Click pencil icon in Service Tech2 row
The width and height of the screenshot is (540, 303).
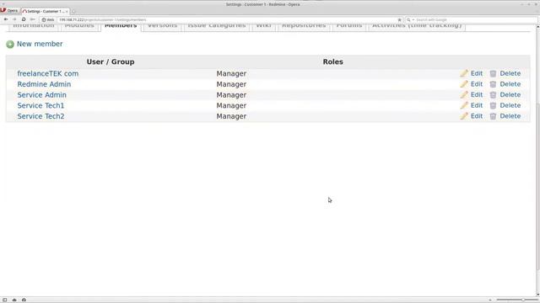(x=464, y=116)
